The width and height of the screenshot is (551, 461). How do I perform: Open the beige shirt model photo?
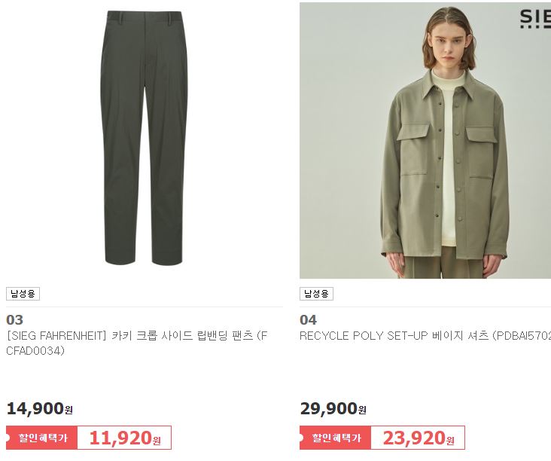[425, 141]
